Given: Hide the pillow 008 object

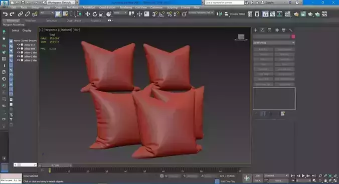Looking at the screenshot, I should [19, 48].
